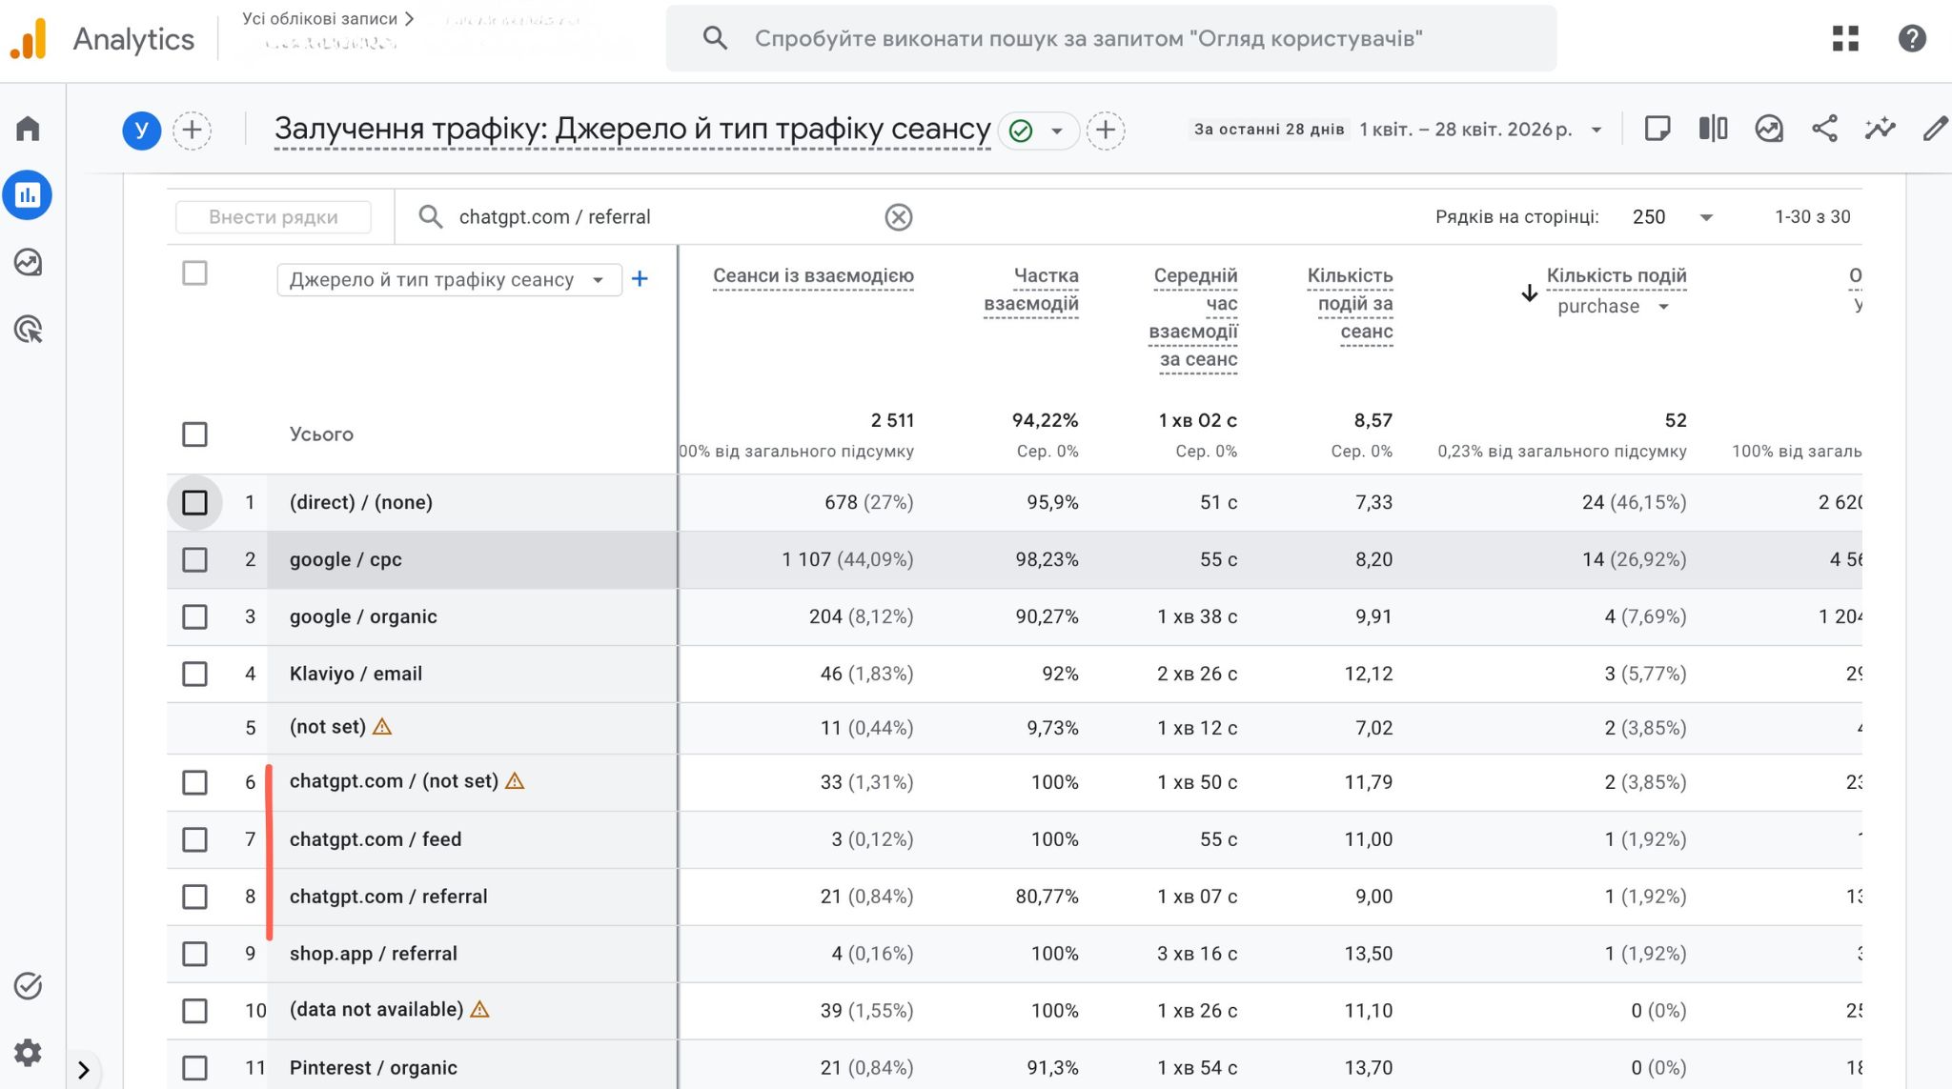This screenshot has height=1089, width=1952.
Task: Open the Google apps grid icon
Action: (1845, 39)
